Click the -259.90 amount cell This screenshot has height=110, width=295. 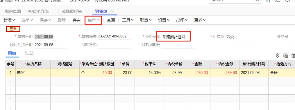[225, 73]
